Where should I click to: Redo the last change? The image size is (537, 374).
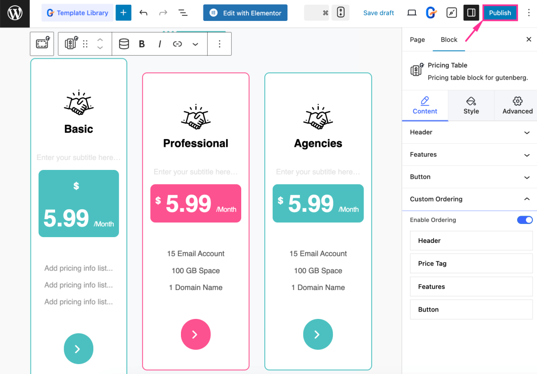(x=163, y=13)
